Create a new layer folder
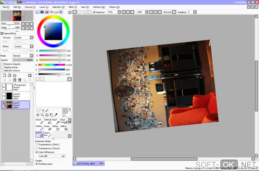The height and width of the screenshot is (171, 259). click(15, 75)
